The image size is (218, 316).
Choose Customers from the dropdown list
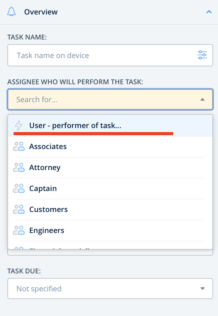tap(48, 210)
